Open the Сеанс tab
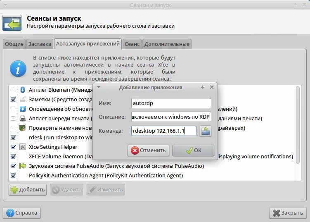Viewport: 310px width, 222px height. point(132,44)
